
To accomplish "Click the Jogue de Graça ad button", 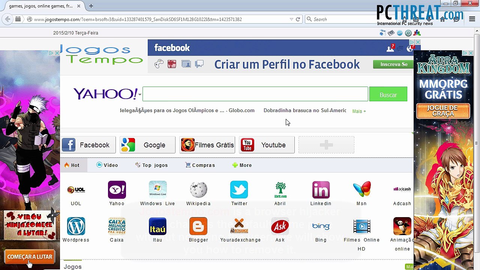I will point(443,111).
